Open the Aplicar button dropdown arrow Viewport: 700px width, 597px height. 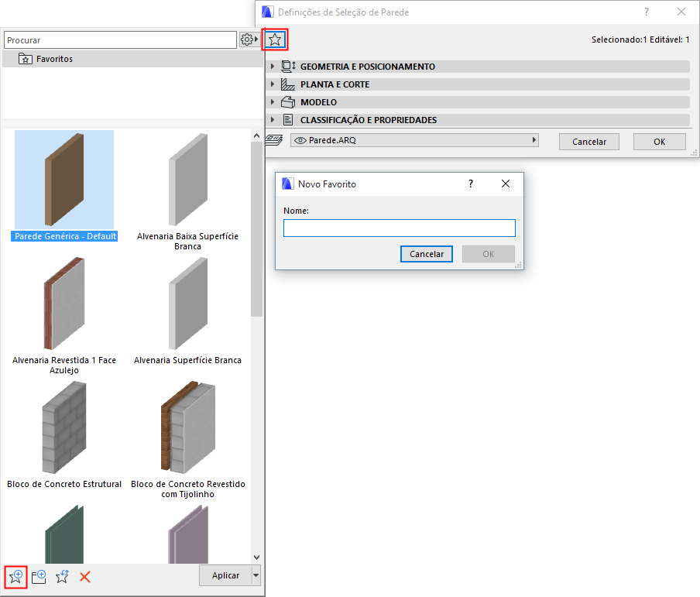click(x=256, y=575)
